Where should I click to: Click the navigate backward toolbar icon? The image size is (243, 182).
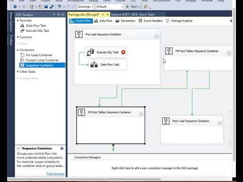tap(15, 7)
